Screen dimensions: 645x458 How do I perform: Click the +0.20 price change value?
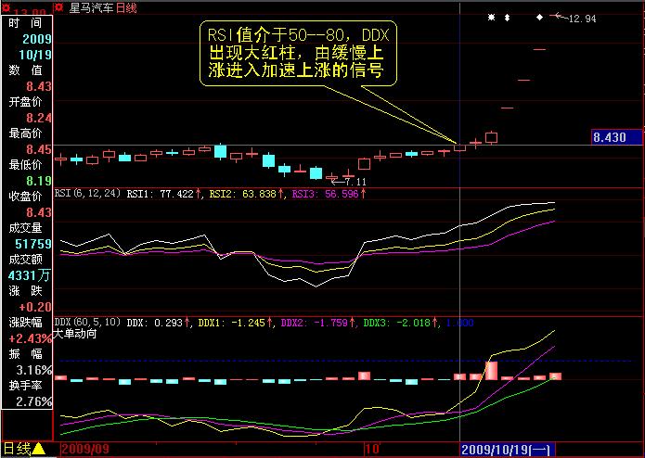[x=35, y=307]
